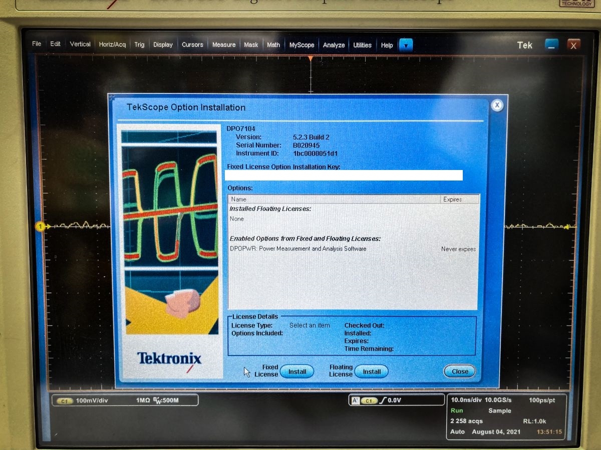Click the 100ps/pt resolution readout
601x450 pixels.
coord(542,400)
